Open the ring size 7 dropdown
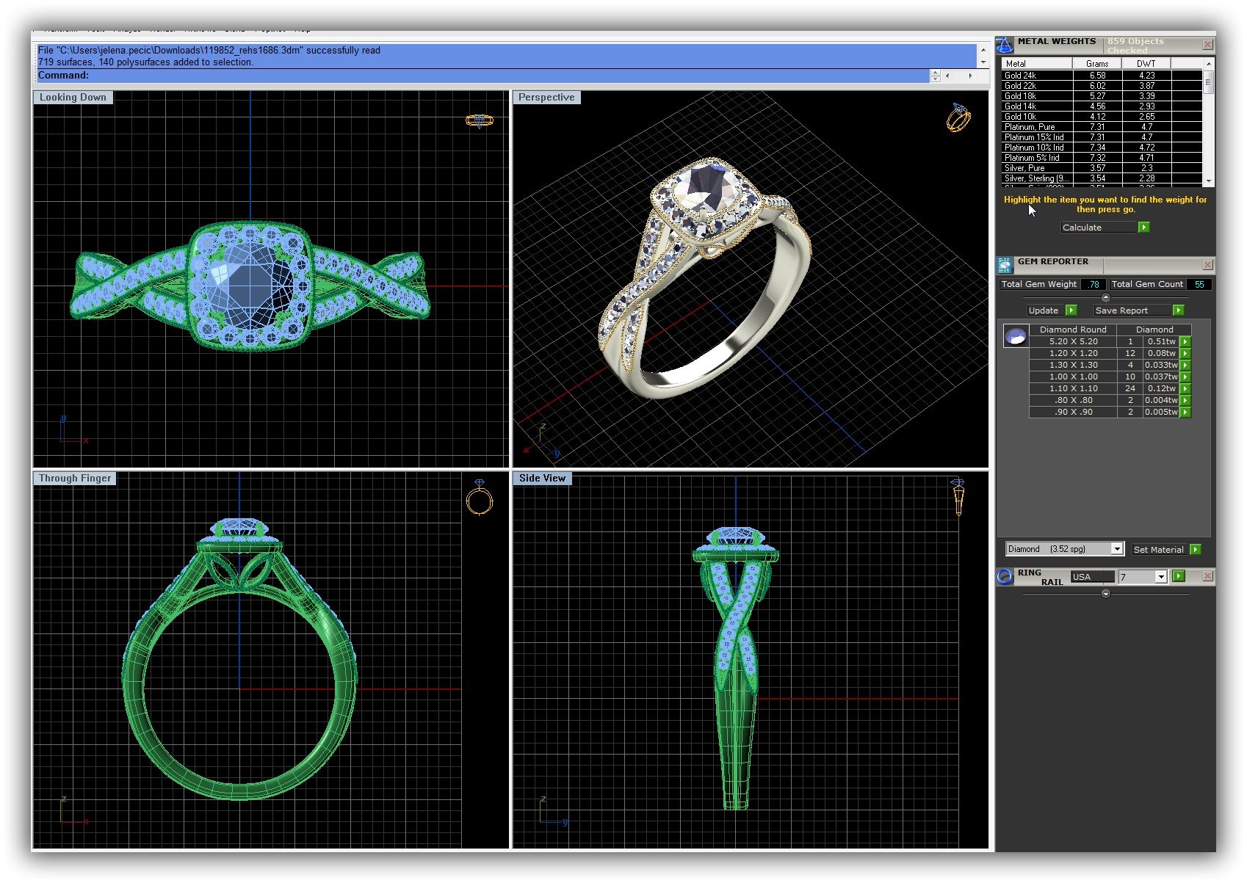 (x=1160, y=577)
